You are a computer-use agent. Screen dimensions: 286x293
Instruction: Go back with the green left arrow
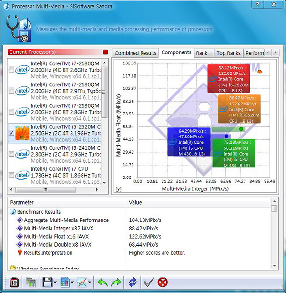click(x=102, y=283)
